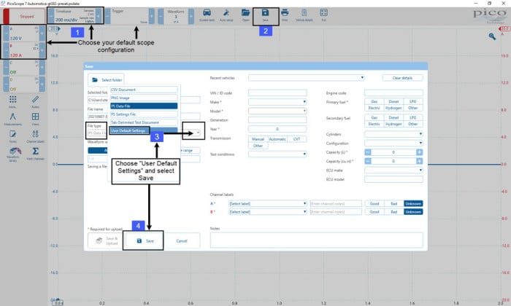Open the Channel A ±20 V settings
511x306 pixels.
point(24,34)
